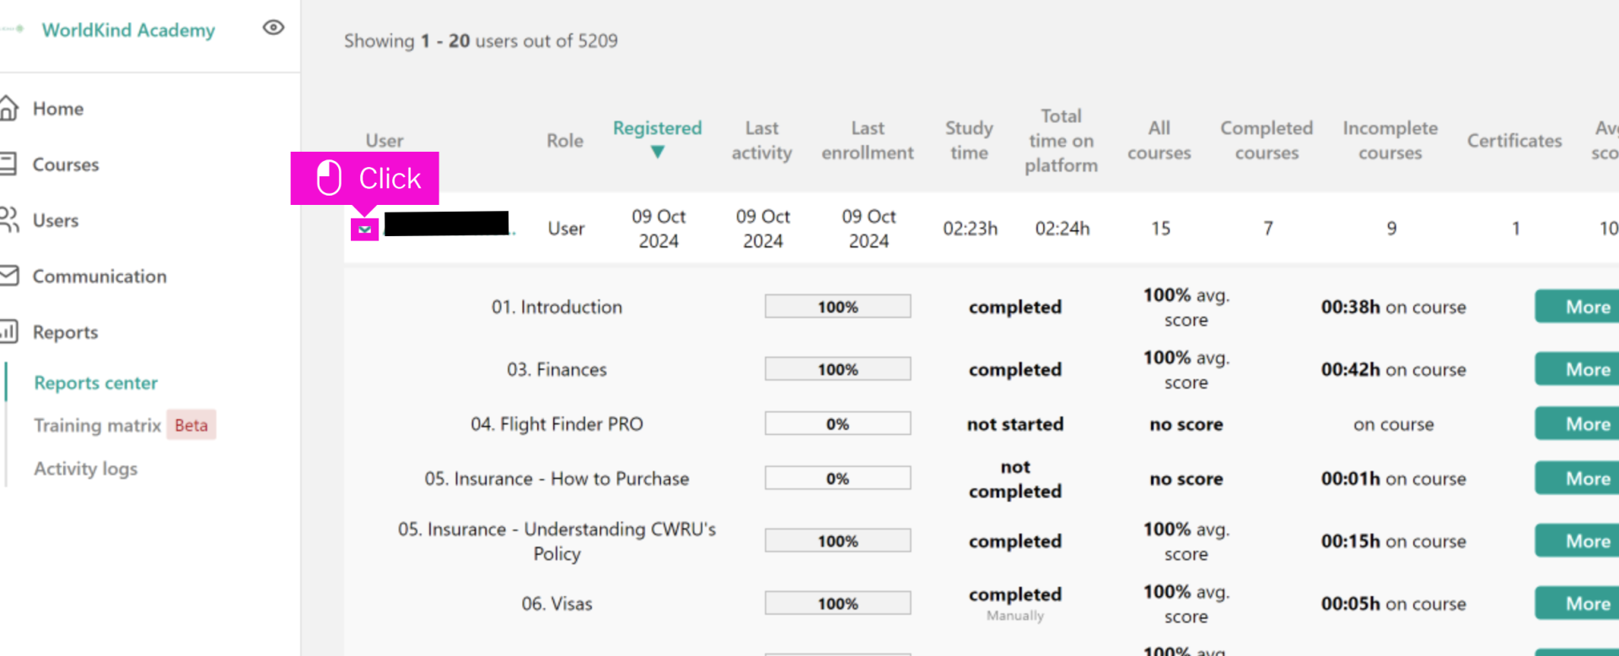Toggle the eye preview icon near WorldKind Academy
The image size is (1619, 656).
(x=273, y=28)
